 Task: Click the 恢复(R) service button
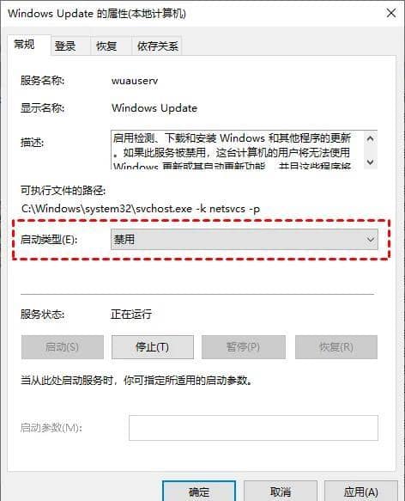tap(336, 347)
